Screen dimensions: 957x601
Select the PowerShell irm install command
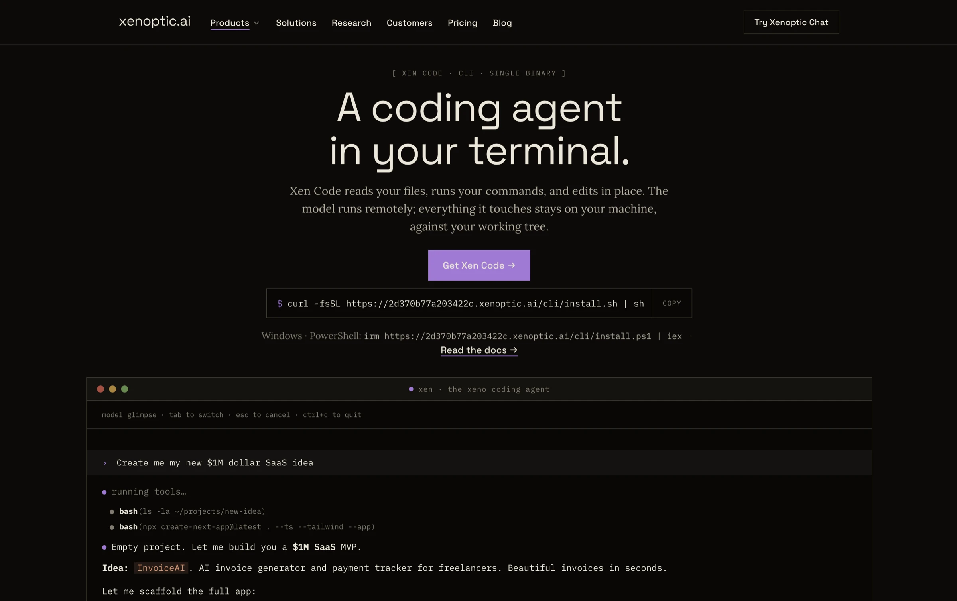523,336
